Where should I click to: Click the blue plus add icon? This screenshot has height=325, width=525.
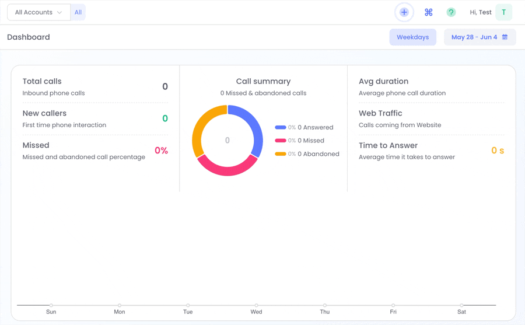(x=404, y=12)
